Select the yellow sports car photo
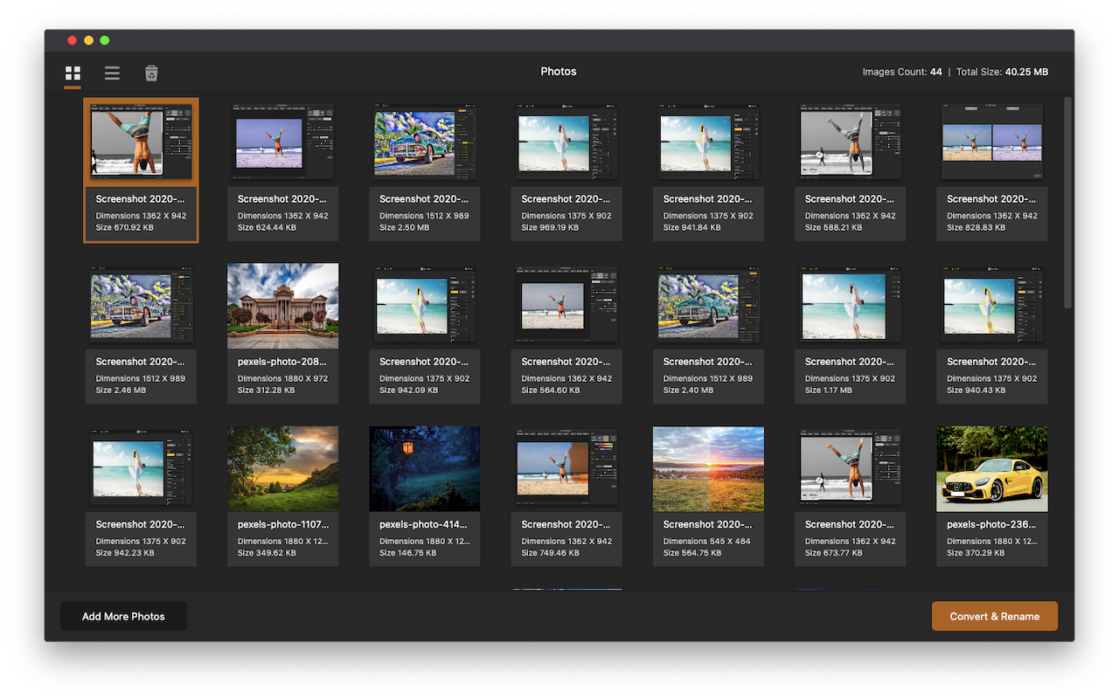Viewport: 1119px width, 699px height. 991,469
